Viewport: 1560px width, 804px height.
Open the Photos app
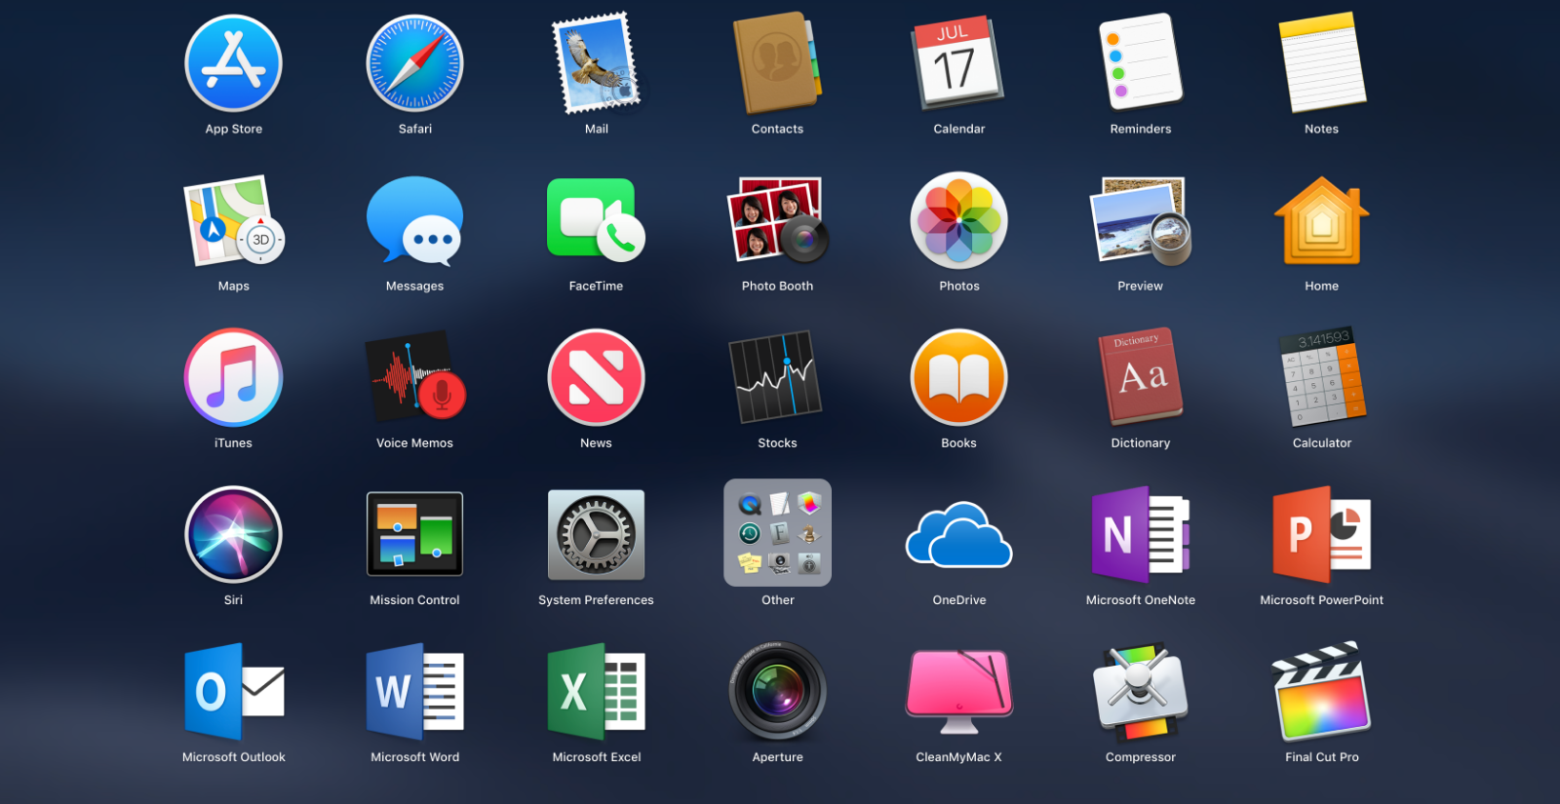pos(958,220)
